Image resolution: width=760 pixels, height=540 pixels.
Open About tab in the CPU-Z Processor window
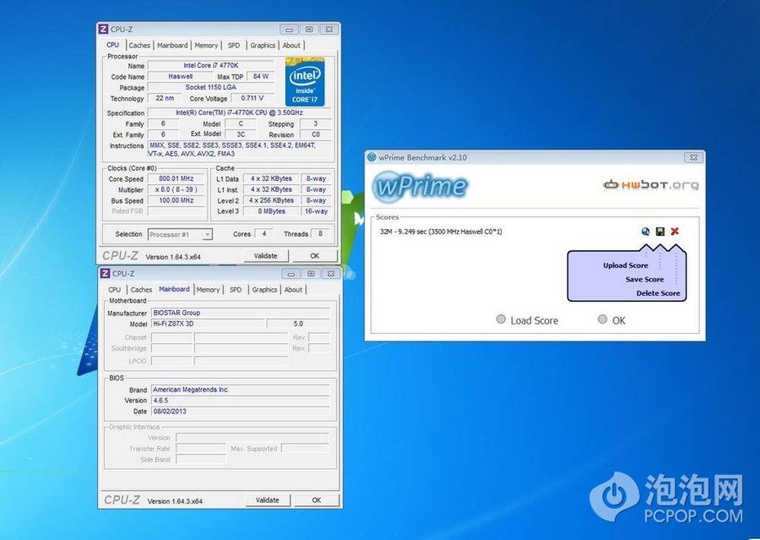[x=291, y=45]
